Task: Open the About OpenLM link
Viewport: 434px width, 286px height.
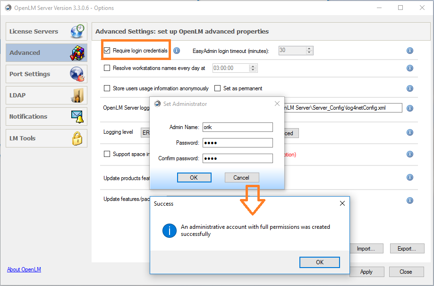Action: click(24, 269)
